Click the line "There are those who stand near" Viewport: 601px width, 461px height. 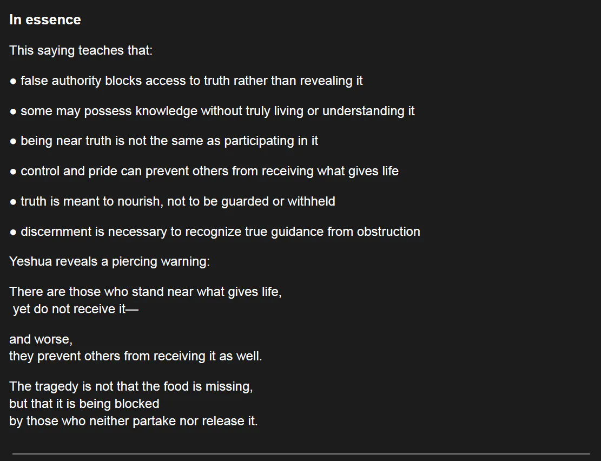click(x=145, y=292)
